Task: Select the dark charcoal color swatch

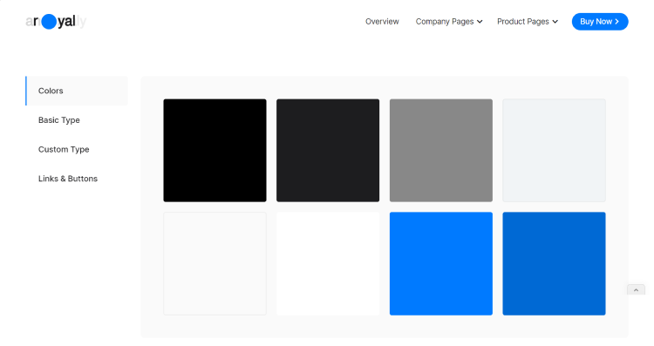Action: coord(328,151)
